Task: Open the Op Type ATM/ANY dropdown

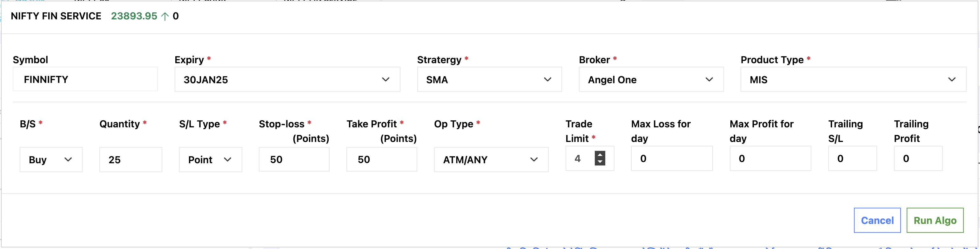Action: [x=491, y=159]
